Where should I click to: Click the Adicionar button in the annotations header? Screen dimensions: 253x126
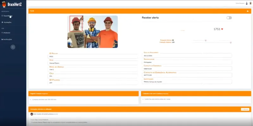(x=245, y=109)
